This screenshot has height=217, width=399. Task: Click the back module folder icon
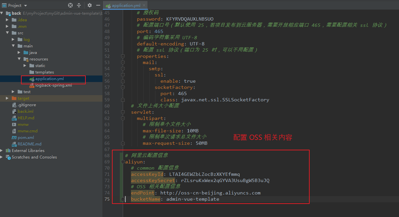(8, 13)
